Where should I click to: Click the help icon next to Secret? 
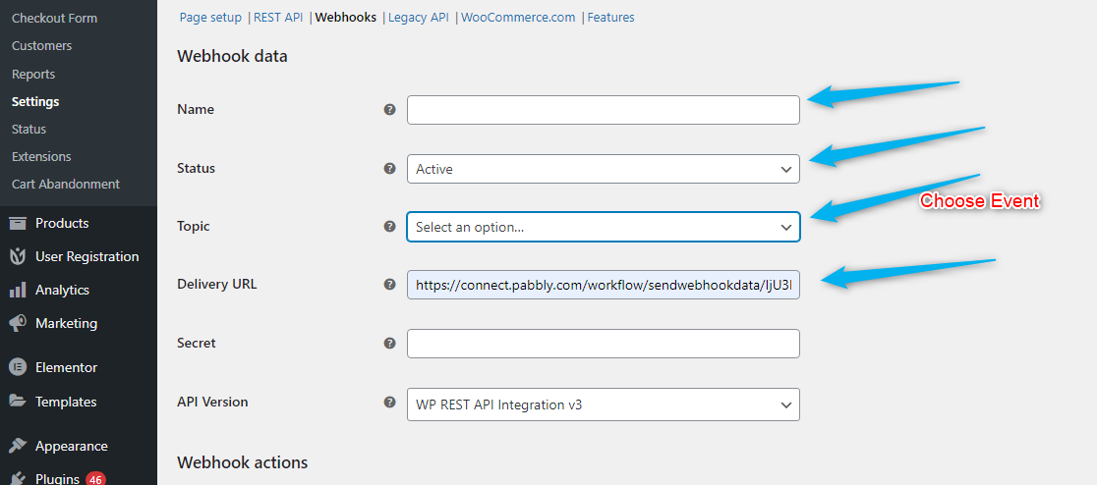[389, 344]
